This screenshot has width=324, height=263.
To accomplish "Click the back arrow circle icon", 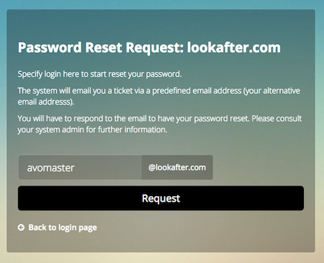I will click(21, 228).
